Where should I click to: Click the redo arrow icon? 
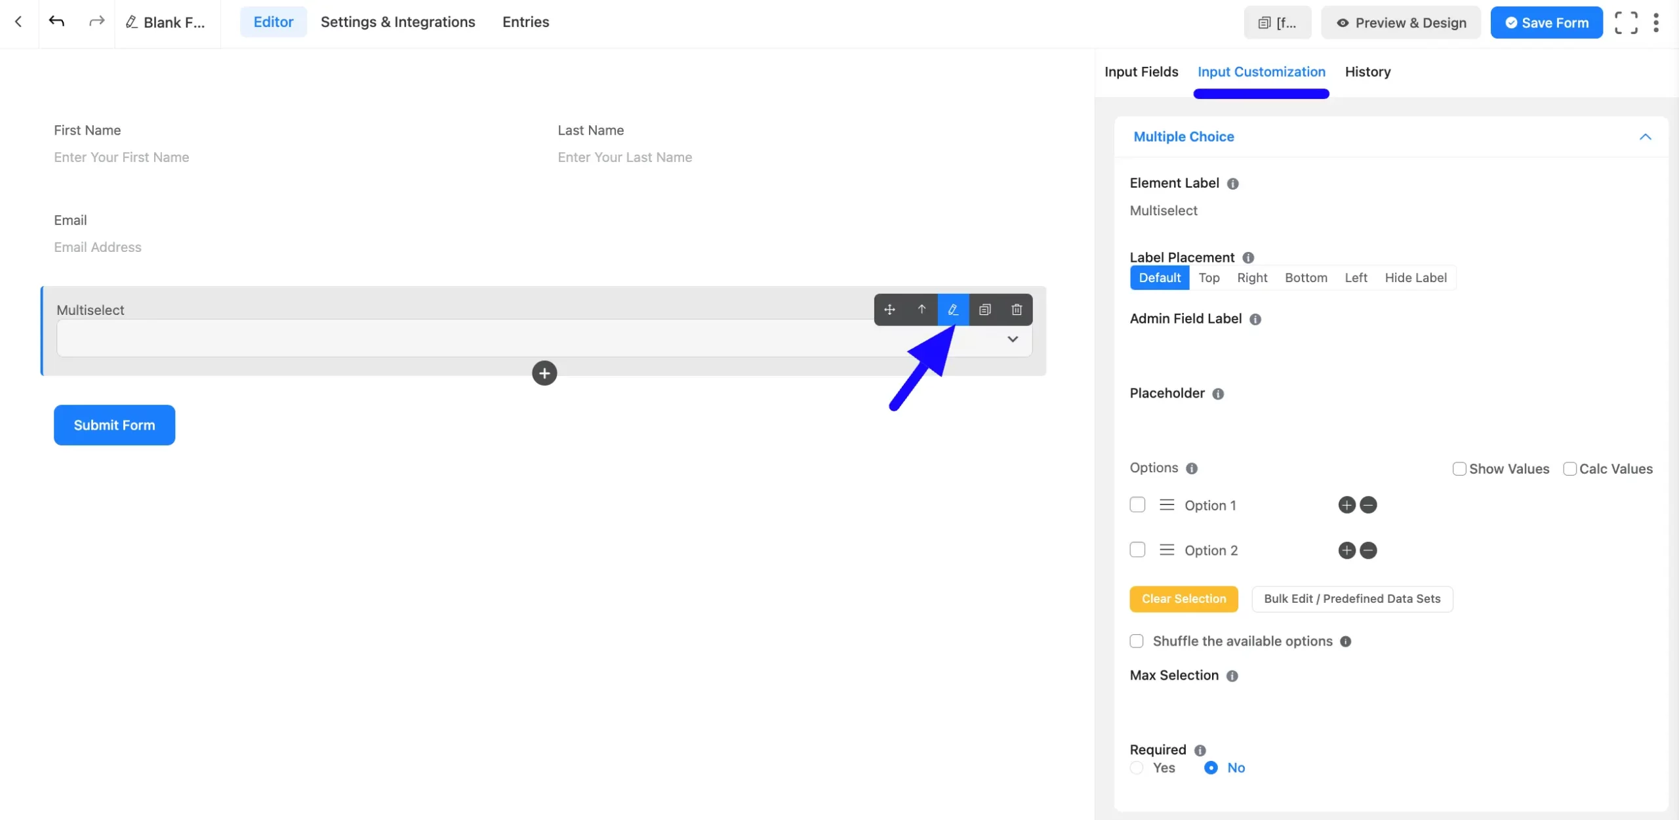click(96, 22)
